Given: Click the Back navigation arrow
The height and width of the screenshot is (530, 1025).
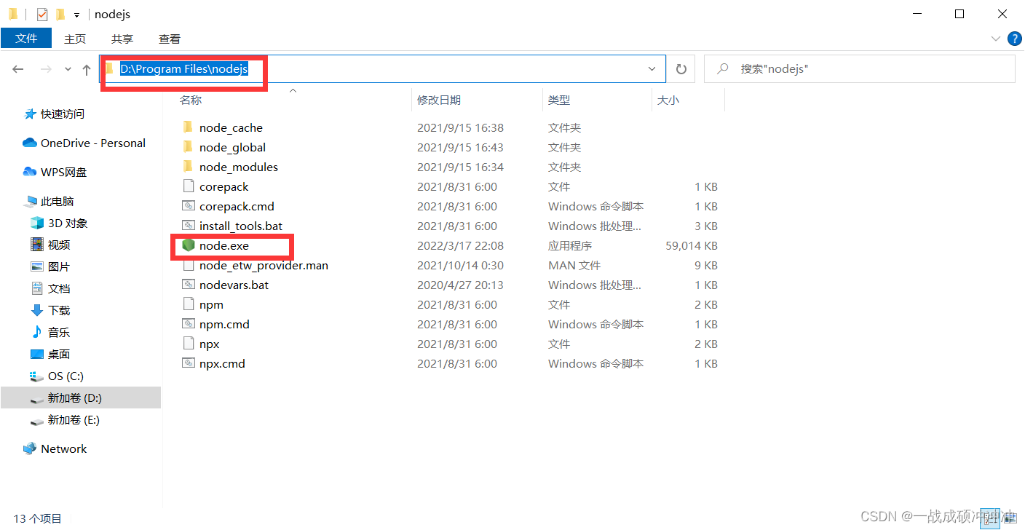Looking at the screenshot, I should coord(18,69).
